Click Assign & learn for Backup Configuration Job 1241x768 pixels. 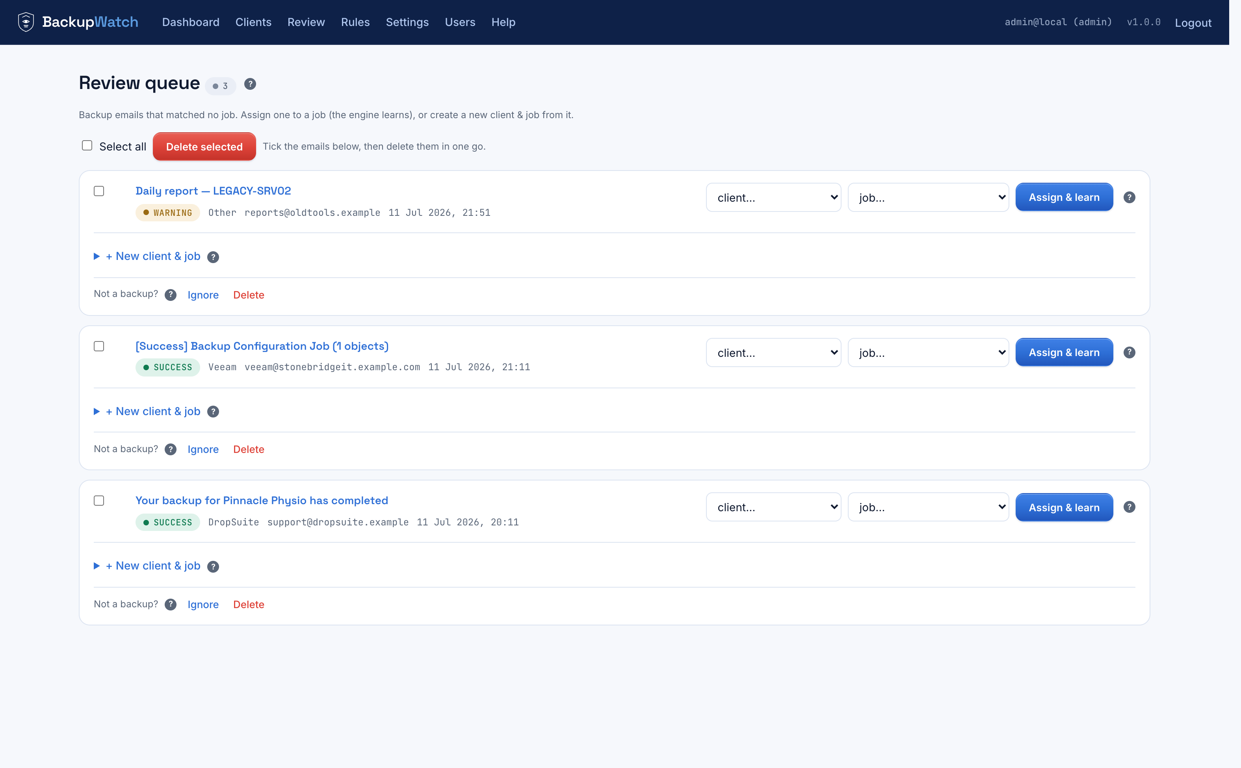coord(1064,352)
